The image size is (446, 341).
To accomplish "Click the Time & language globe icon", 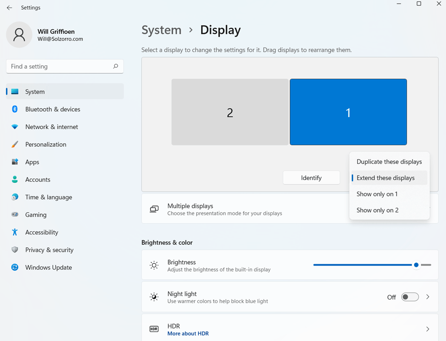I will pyautogui.click(x=15, y=197).
